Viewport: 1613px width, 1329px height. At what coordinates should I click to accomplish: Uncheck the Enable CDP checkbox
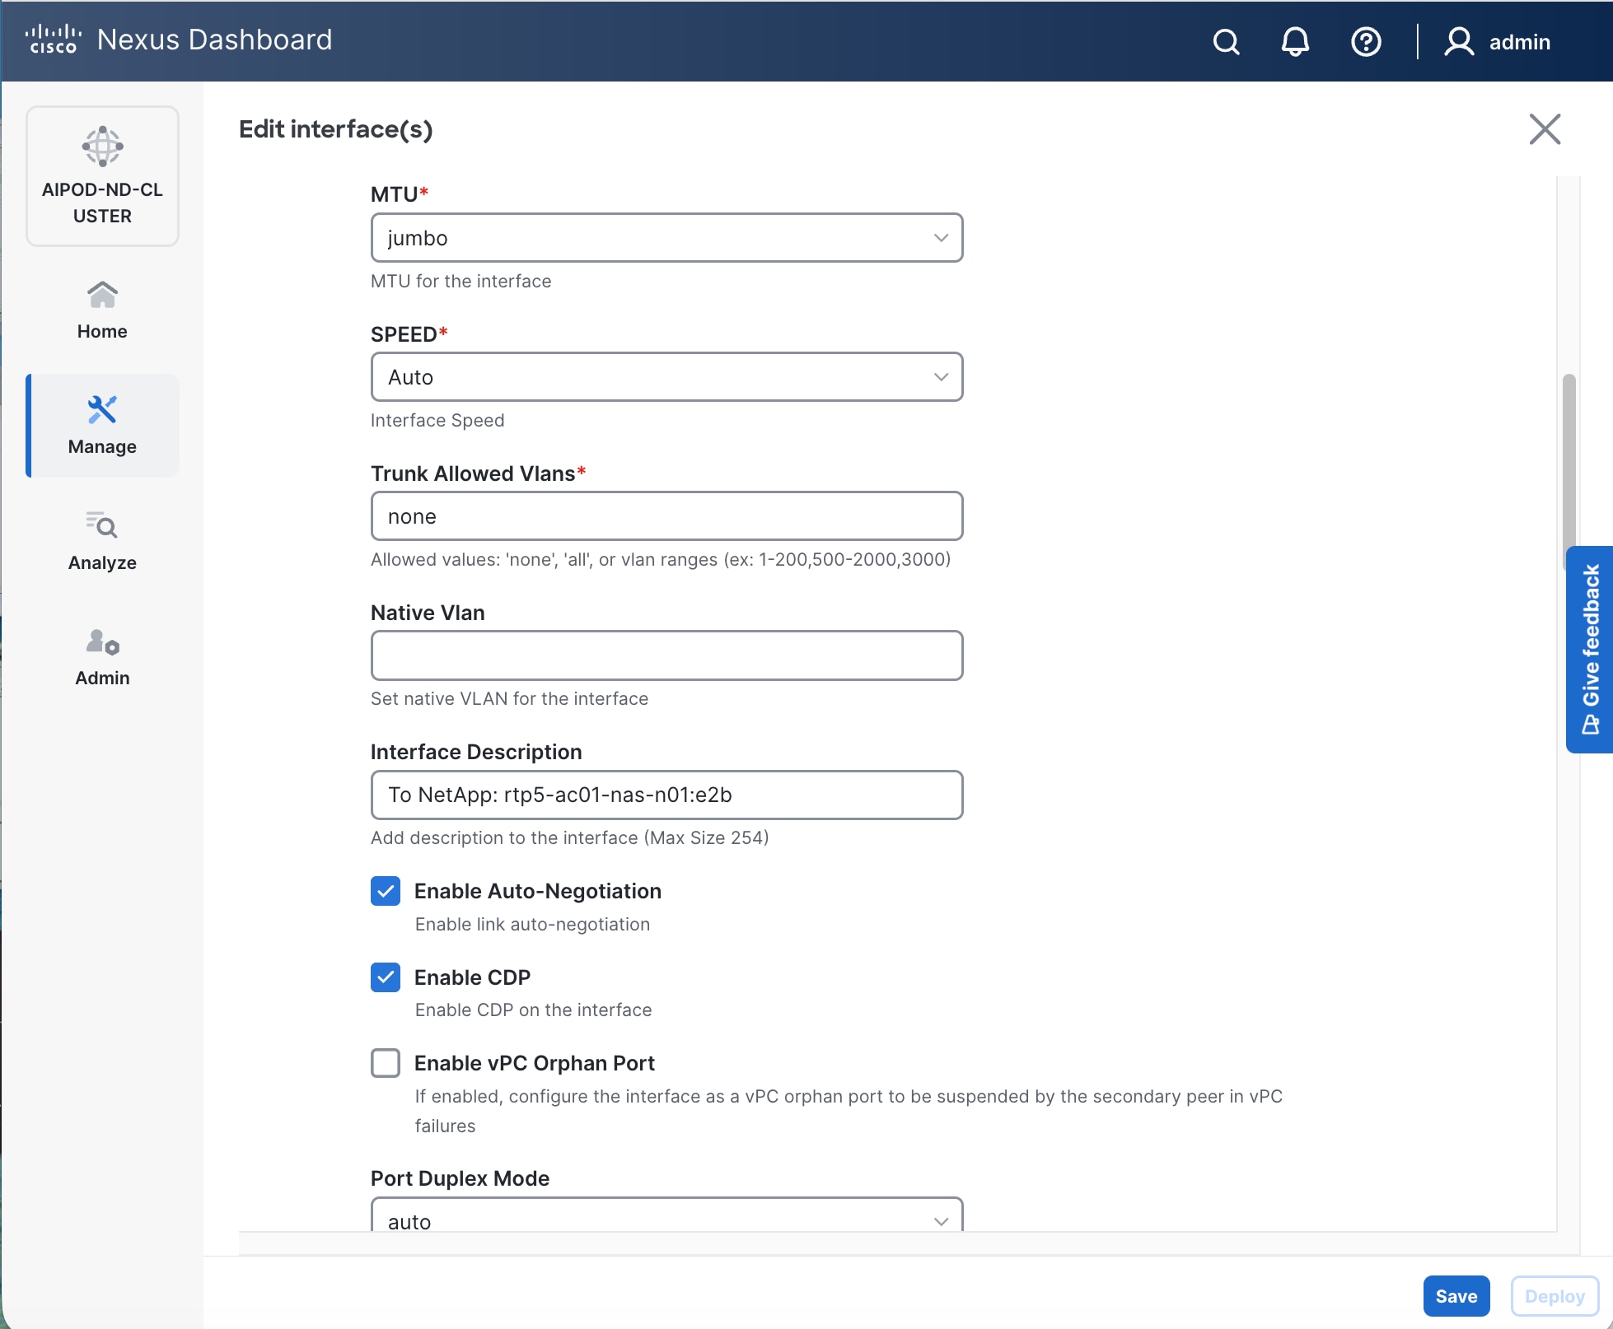point(386,977)
